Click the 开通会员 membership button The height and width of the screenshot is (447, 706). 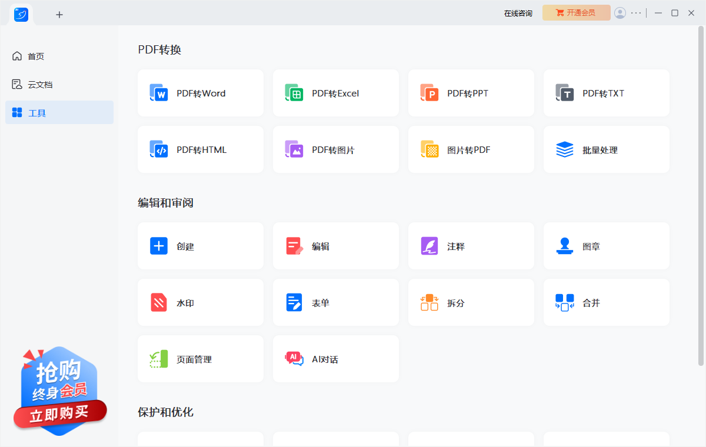click(x=576, y=13)
